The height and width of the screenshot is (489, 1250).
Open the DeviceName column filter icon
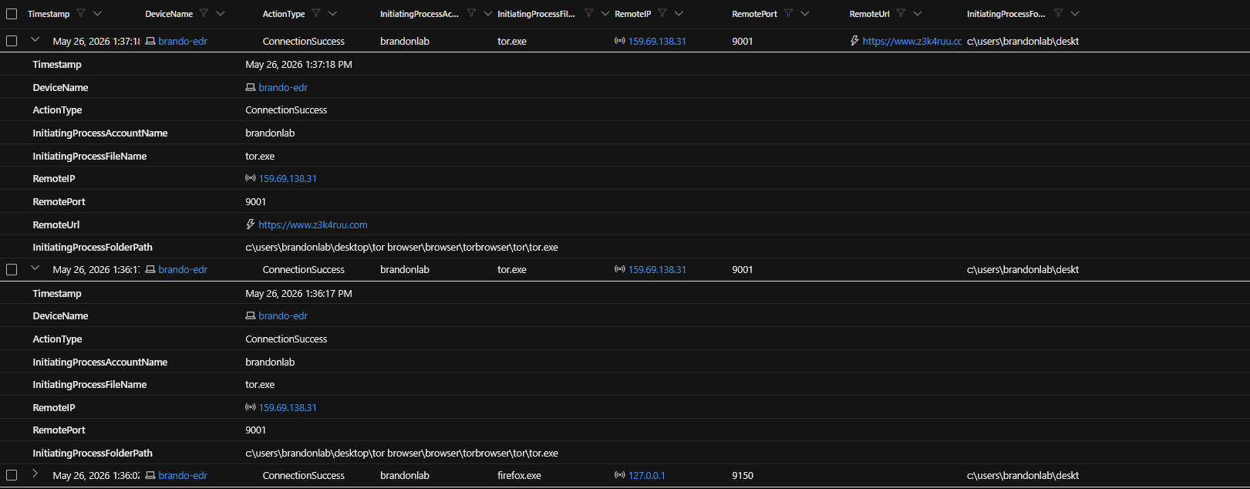click(204, 13)
